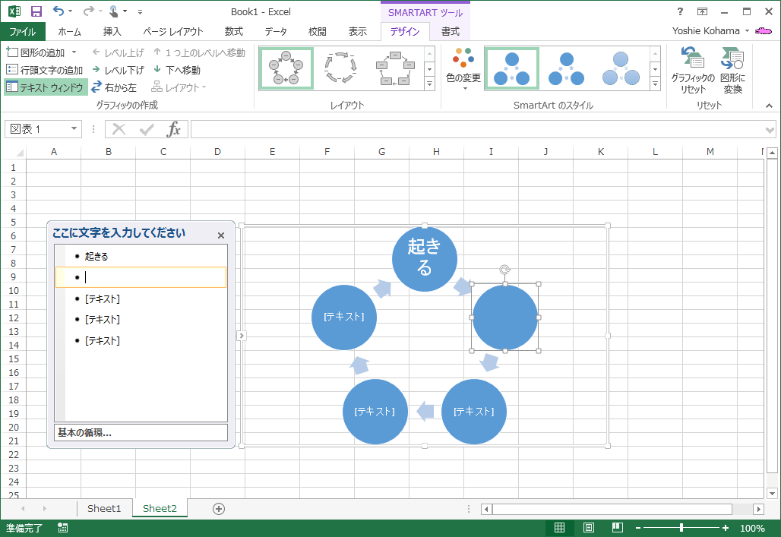The image size is (781, 537).
Task: Add a new sheet with plus icon
Action: pos(219,509)
